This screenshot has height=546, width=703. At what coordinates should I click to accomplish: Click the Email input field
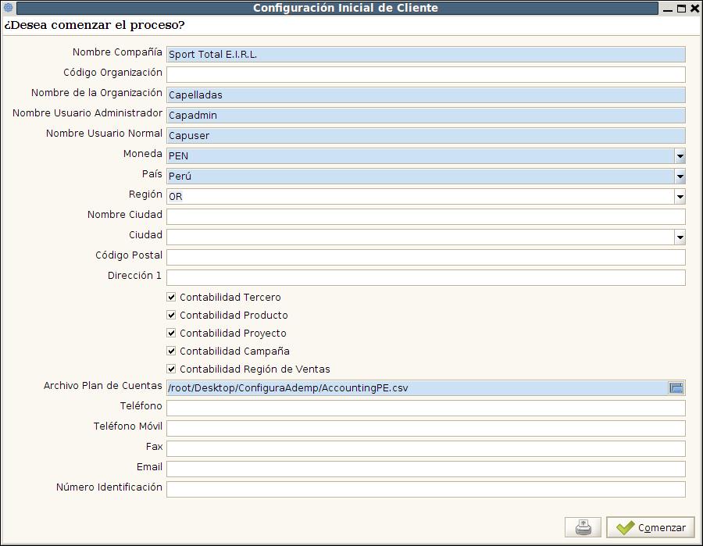426,469
